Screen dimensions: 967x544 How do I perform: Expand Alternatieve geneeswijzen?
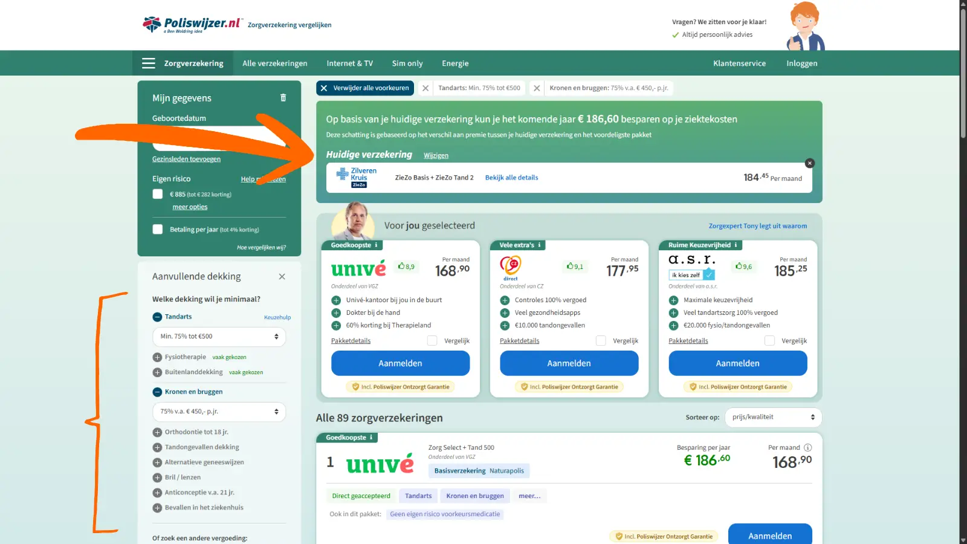[157, 462]
